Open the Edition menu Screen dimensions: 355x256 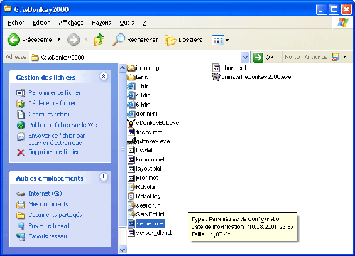41,23
